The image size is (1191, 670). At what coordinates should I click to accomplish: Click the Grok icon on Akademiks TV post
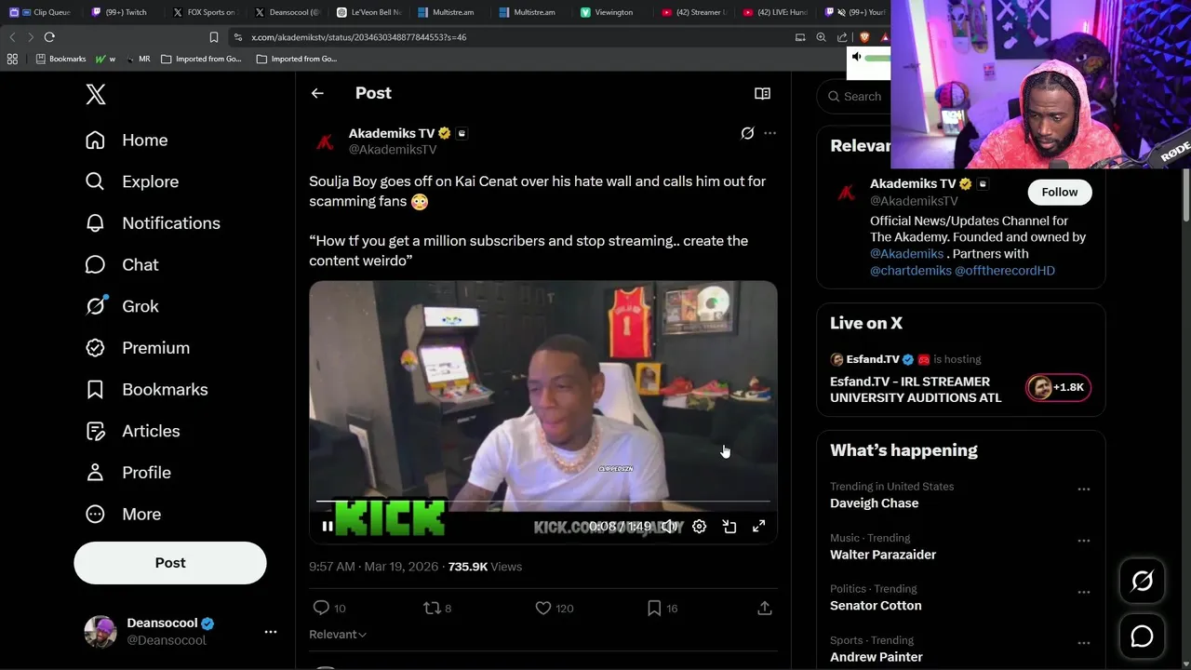pos(747,133)
